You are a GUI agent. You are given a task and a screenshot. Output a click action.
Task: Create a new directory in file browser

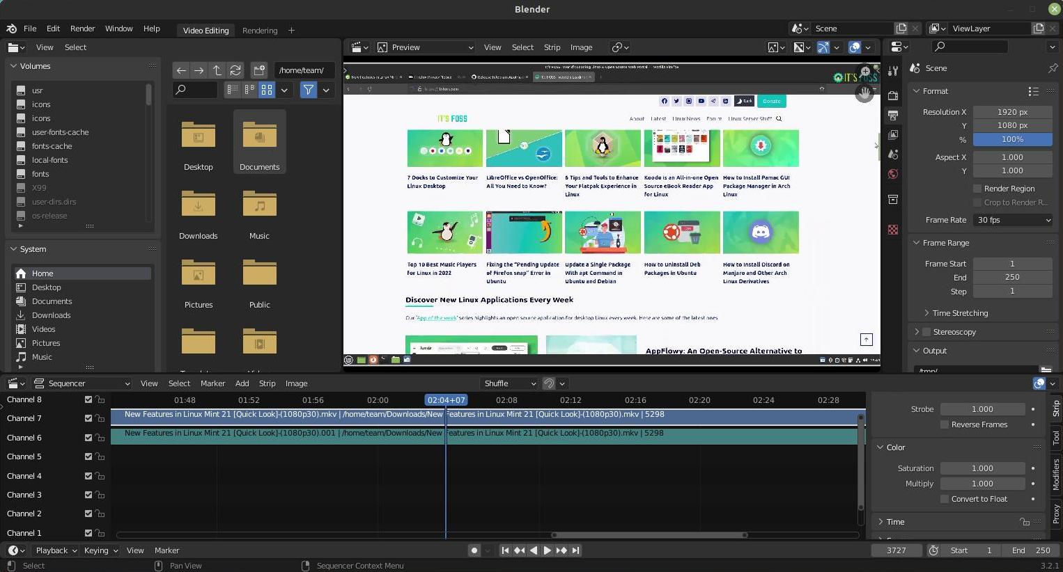click(x=259, y=70)
